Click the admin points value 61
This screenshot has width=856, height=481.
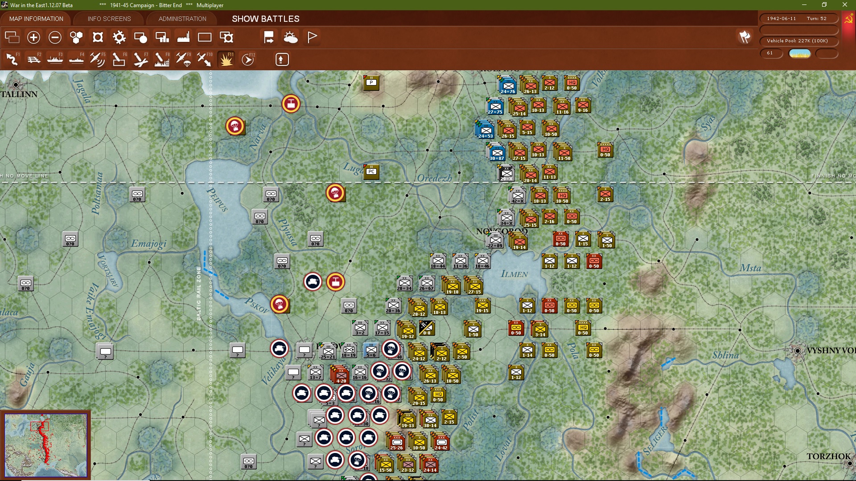tap(771, 53)
